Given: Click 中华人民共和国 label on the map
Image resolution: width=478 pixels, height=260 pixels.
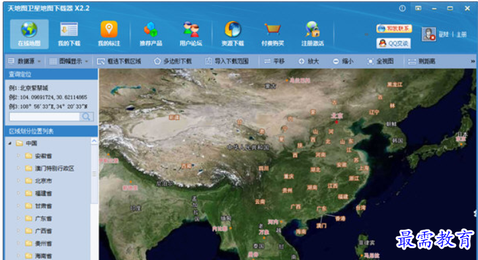Looking at the screenshot, I should coord(249,147).
